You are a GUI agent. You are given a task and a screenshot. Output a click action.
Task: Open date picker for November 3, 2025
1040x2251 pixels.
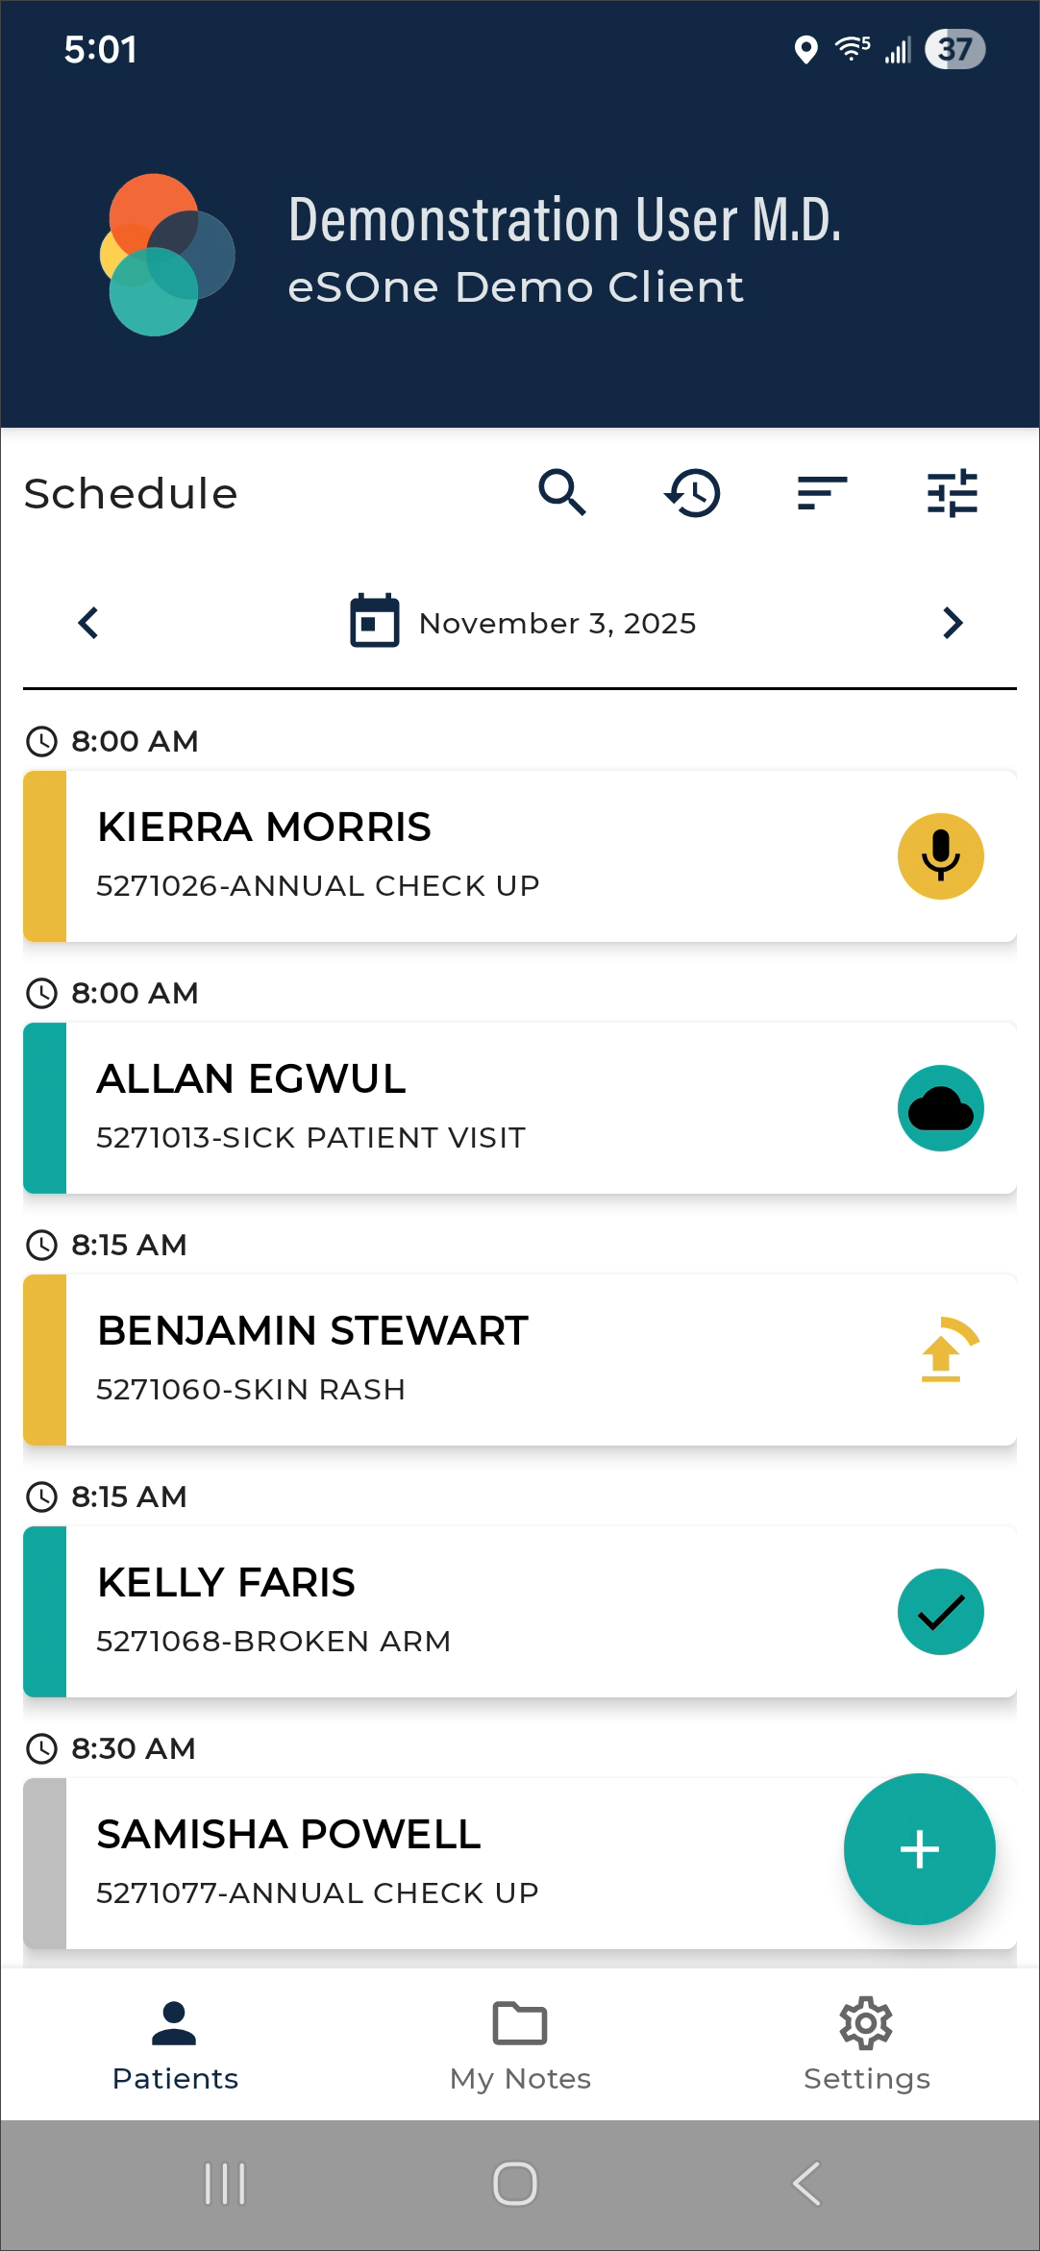click(x=524, y=623)
